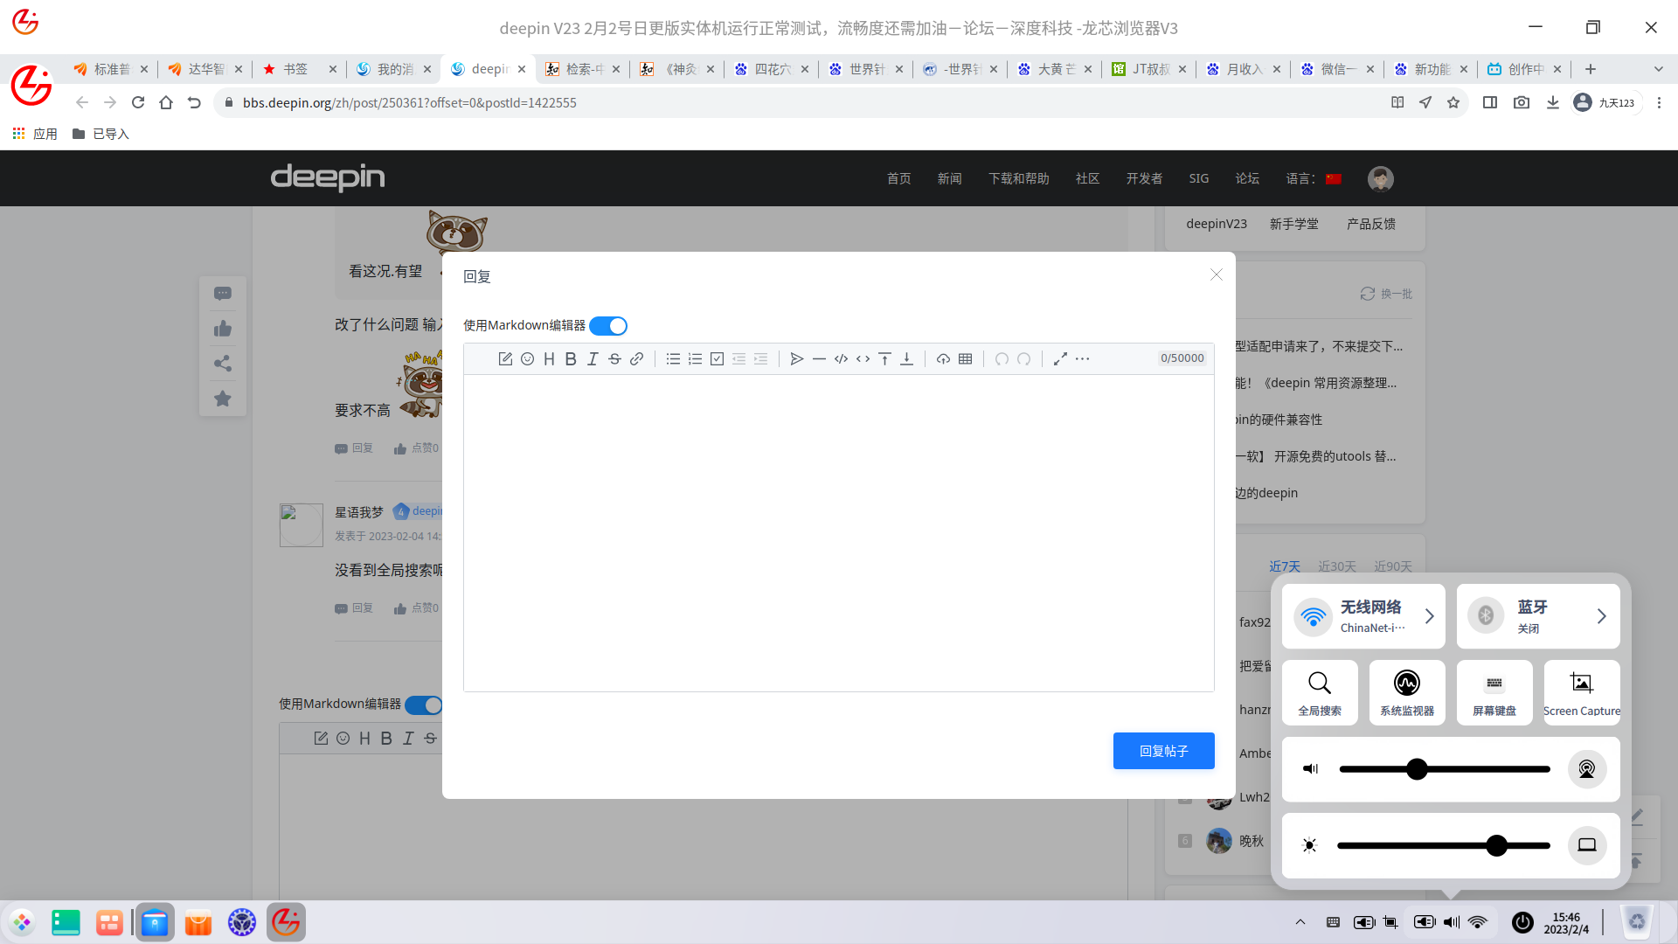Viewport: 1678px width, 944px height.
Task: Enter fullscreen editor mode
Action: (x=1060, y=358)
